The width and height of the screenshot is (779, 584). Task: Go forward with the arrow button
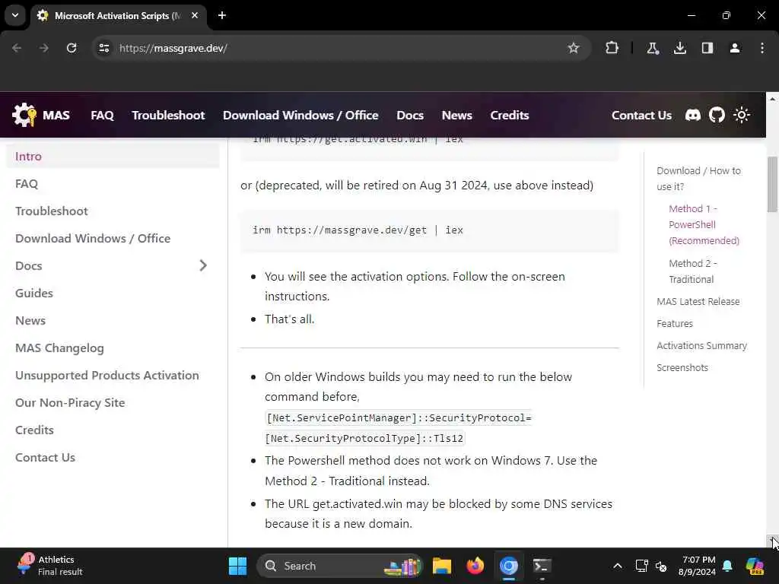pyautogui.click(x=43, y=48)
